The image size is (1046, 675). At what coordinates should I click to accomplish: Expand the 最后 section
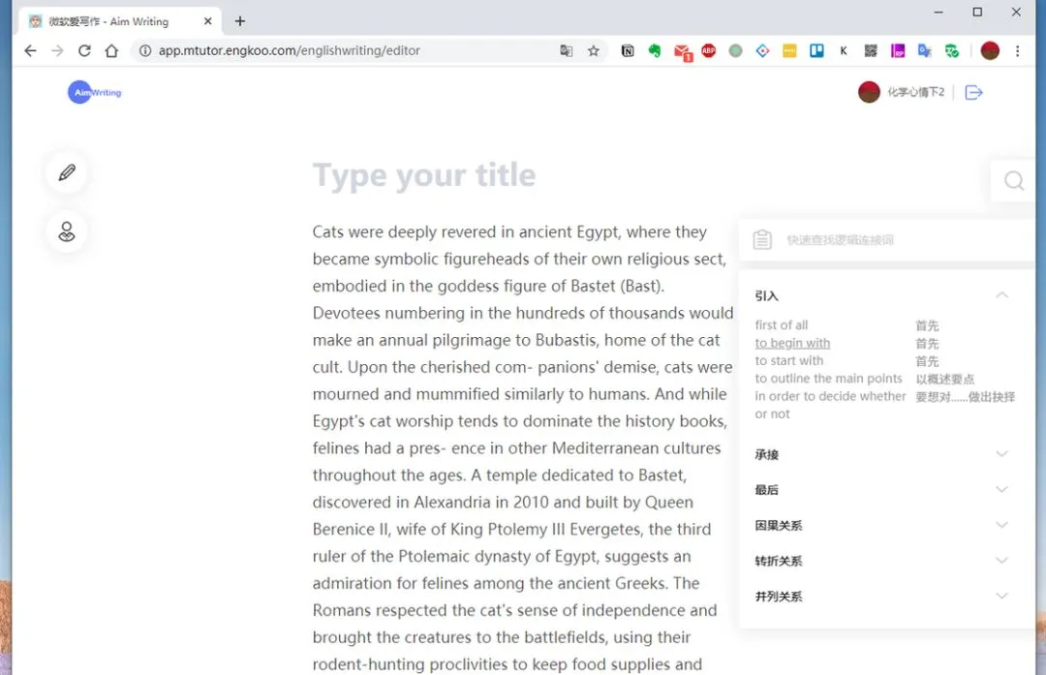point(1001,489)
